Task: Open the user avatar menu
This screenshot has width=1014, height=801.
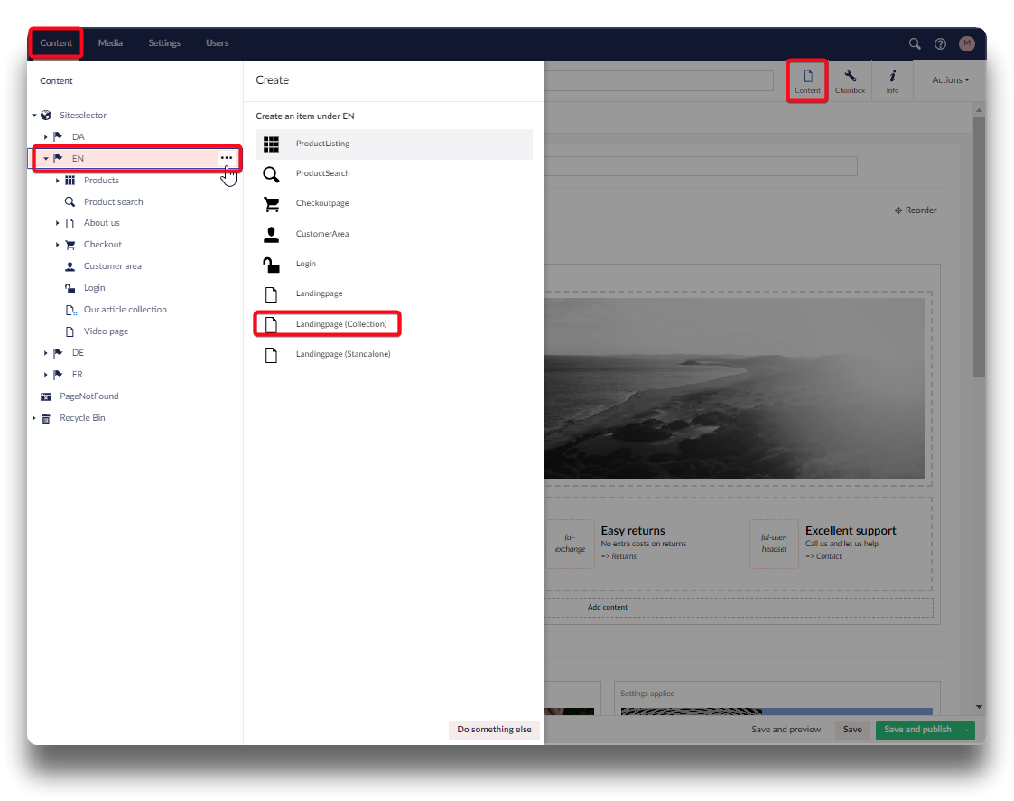Action: point(967,43)
